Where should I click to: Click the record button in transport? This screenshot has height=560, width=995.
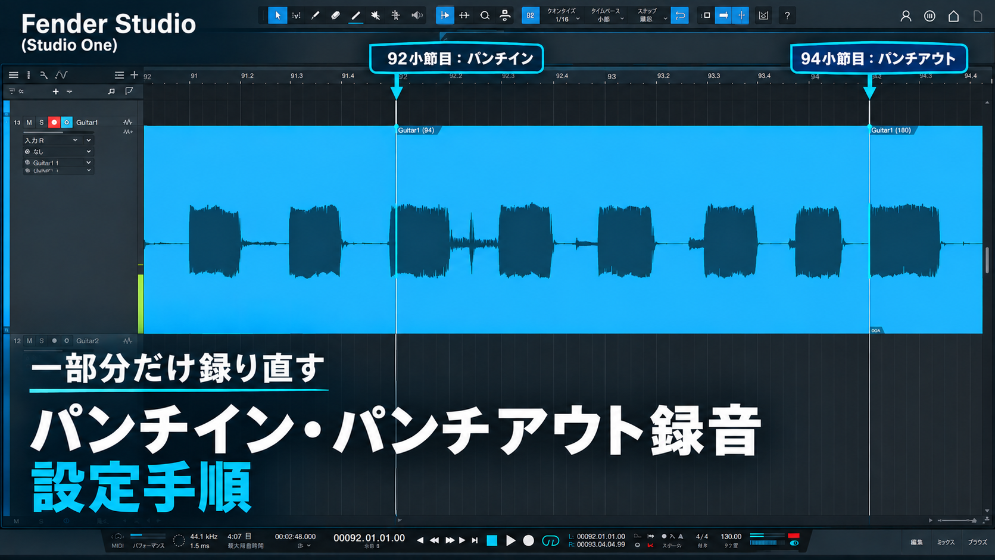(x=529, y=540)
